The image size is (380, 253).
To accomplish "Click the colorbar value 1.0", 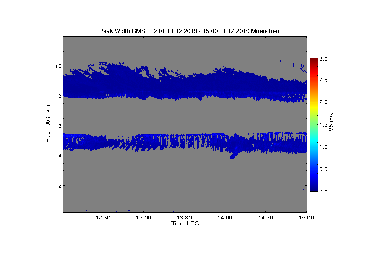I will tap(323, 147).
